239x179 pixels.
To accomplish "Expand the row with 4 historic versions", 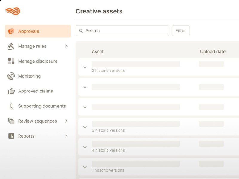I will coord(85,147).
